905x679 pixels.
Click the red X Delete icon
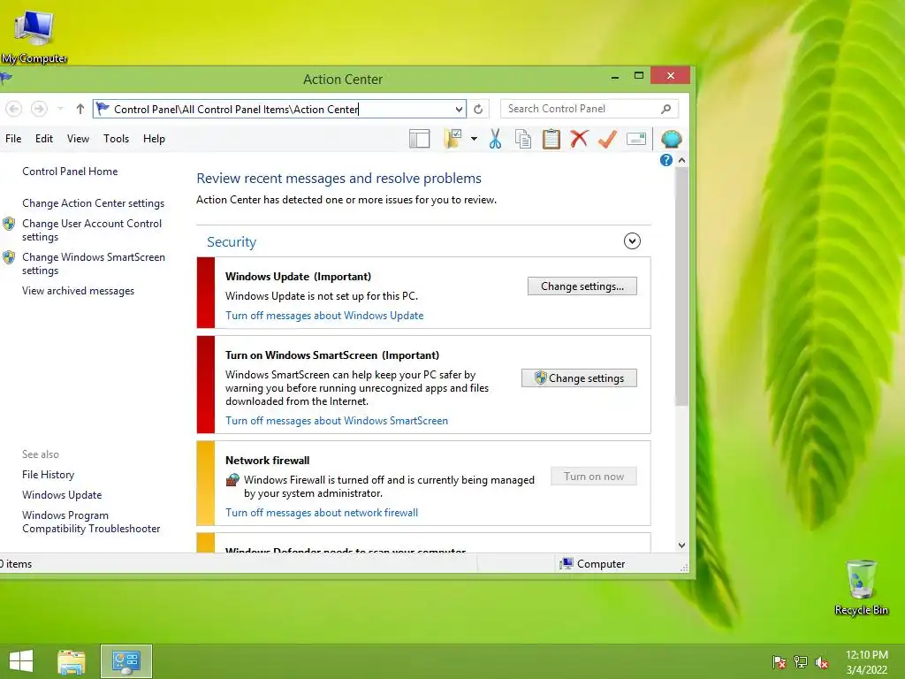[x=579, y=139]
